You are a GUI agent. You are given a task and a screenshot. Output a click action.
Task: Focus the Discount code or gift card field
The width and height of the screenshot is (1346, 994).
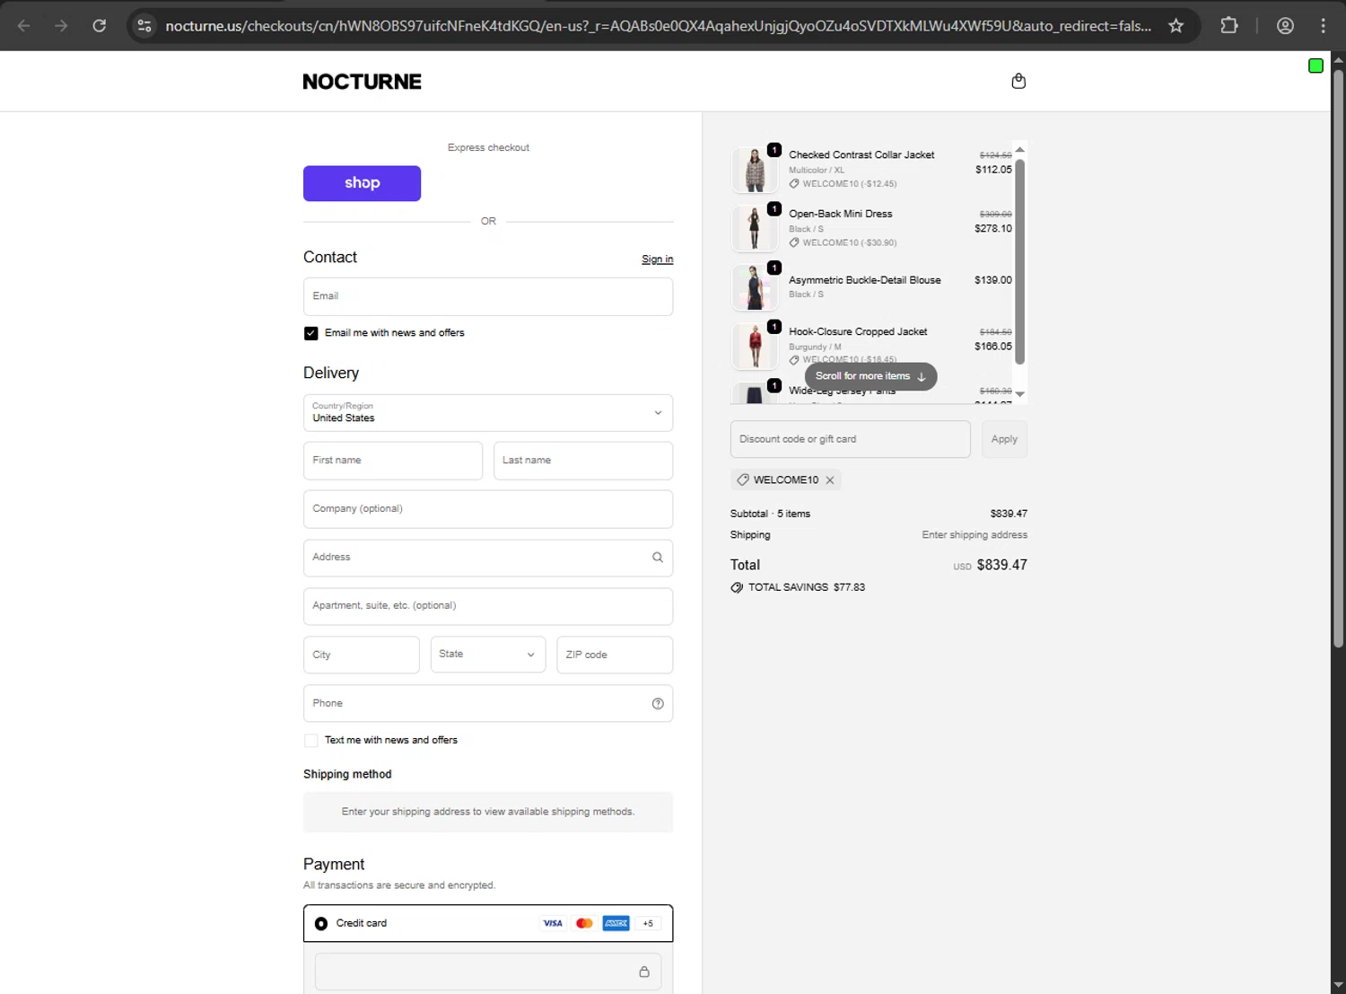click(851, 439)
